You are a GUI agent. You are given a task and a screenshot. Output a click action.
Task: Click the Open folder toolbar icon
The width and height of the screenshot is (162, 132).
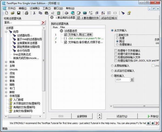point(13,13)
